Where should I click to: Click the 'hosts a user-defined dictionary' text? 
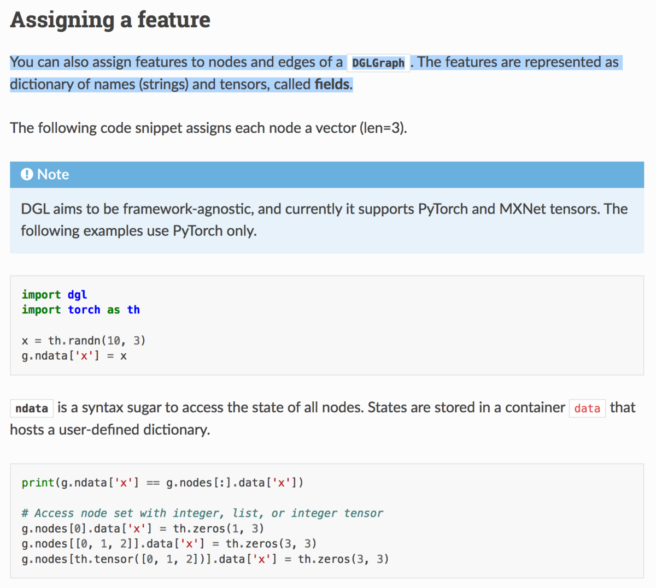point(110,430)
